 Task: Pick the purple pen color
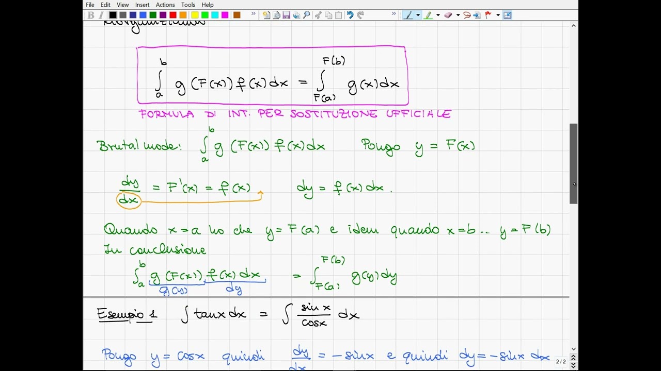[163, 15]
